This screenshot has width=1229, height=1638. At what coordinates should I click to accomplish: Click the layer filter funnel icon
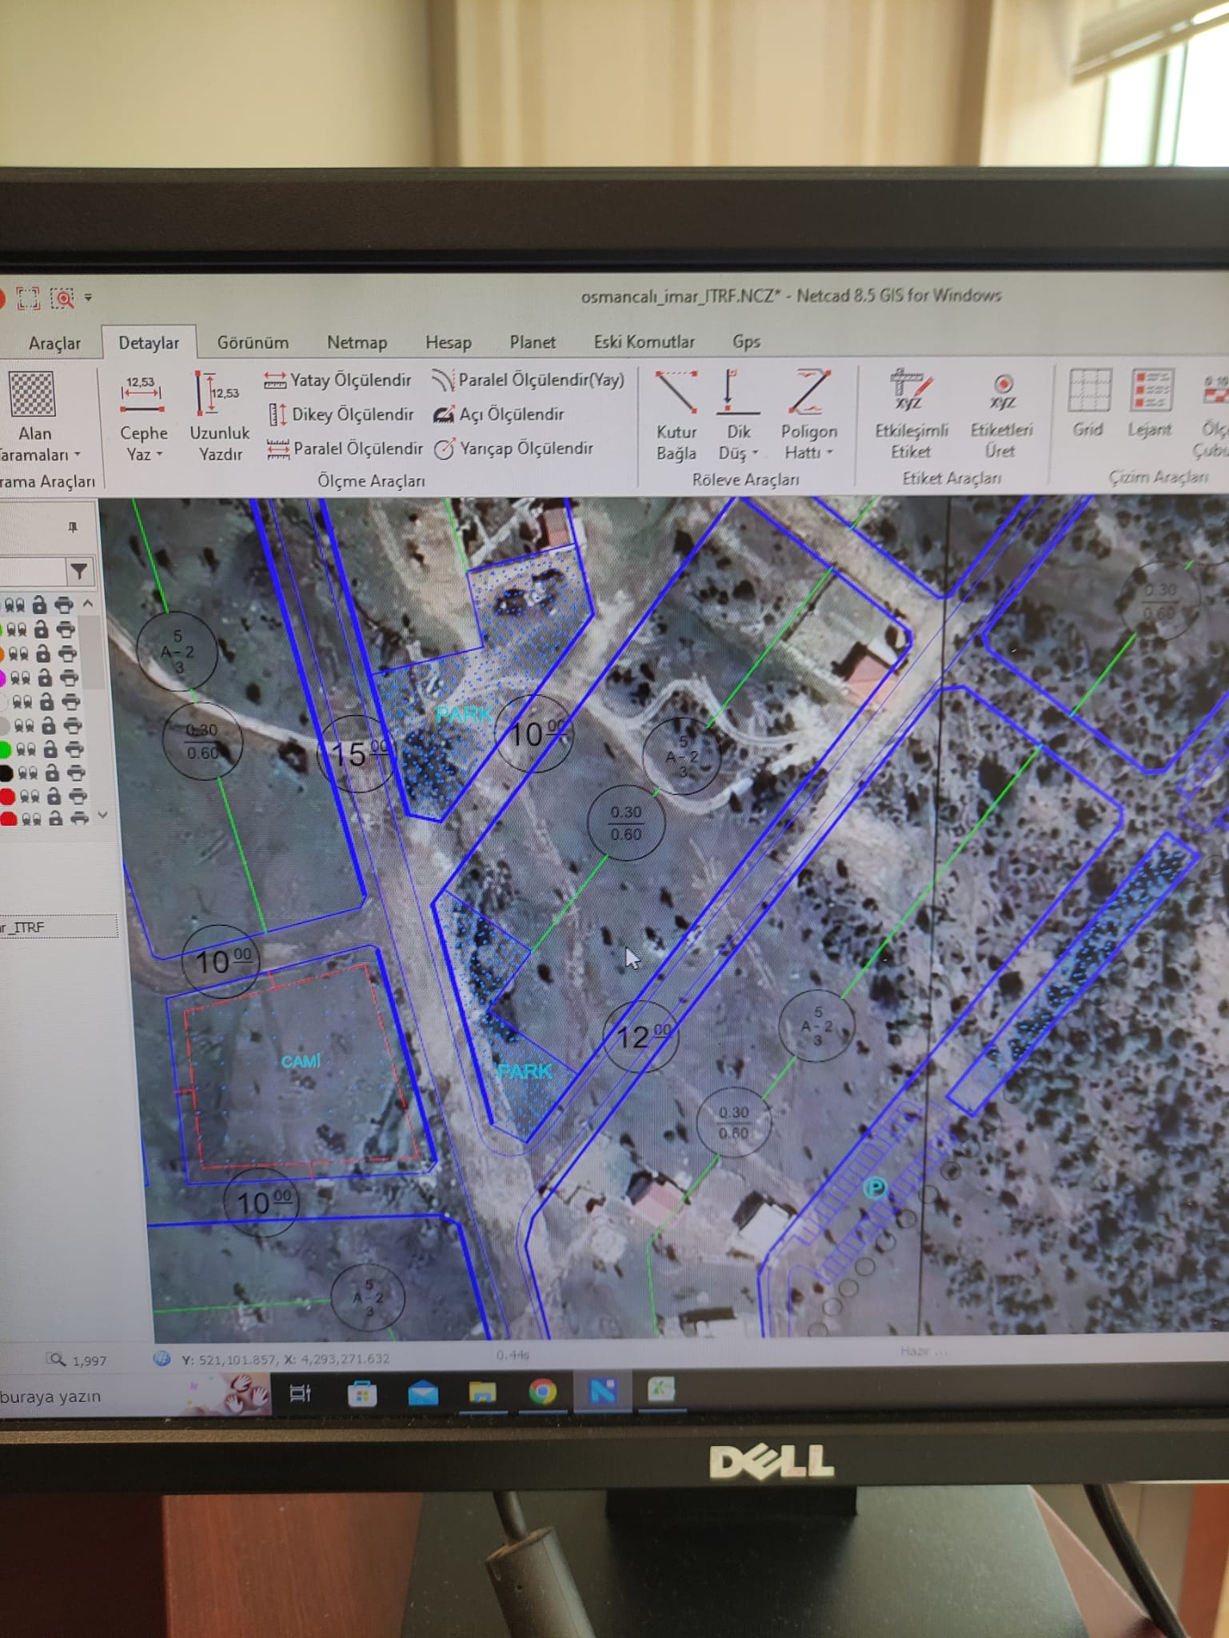click(x=79, y=571)
